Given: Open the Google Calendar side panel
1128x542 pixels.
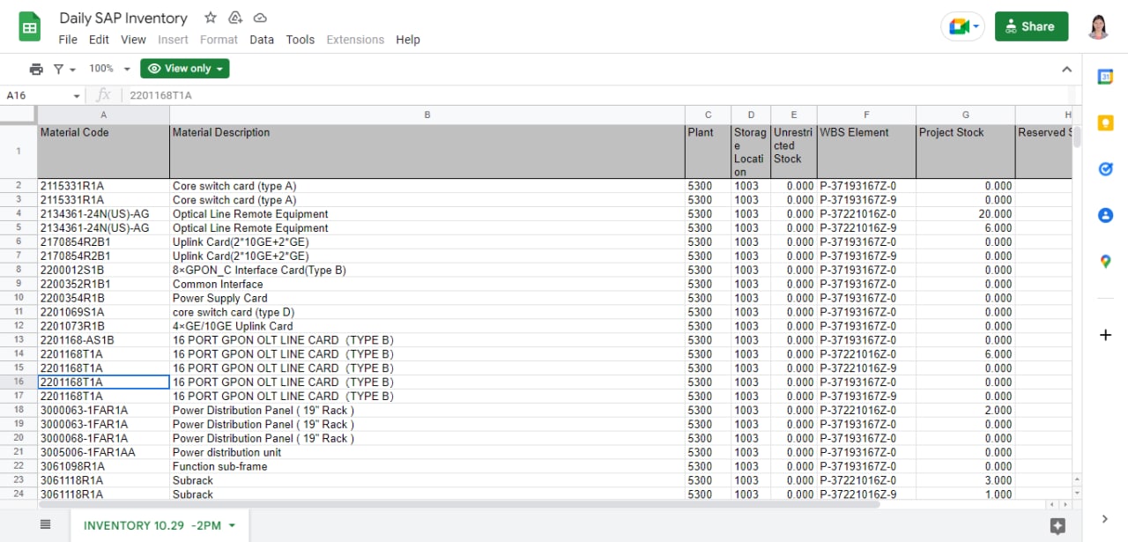Looking at the screenshot, I should point(1105,77).
